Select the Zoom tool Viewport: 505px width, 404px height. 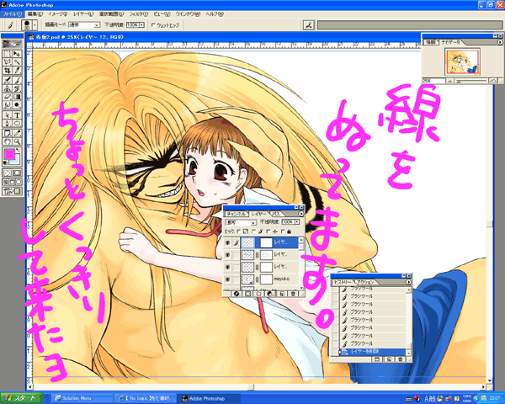coord(17,141)
